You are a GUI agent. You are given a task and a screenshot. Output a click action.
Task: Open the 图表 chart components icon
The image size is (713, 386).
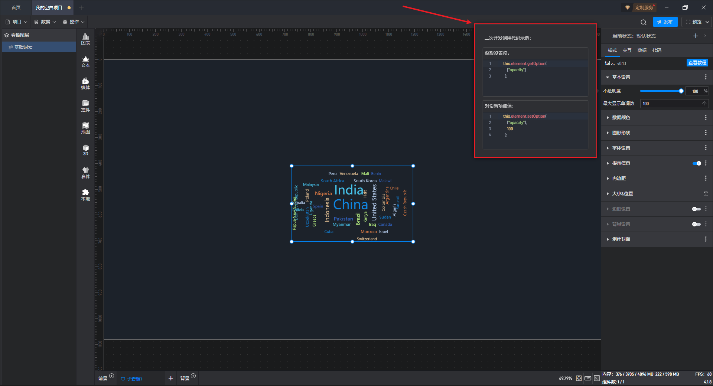85,39
